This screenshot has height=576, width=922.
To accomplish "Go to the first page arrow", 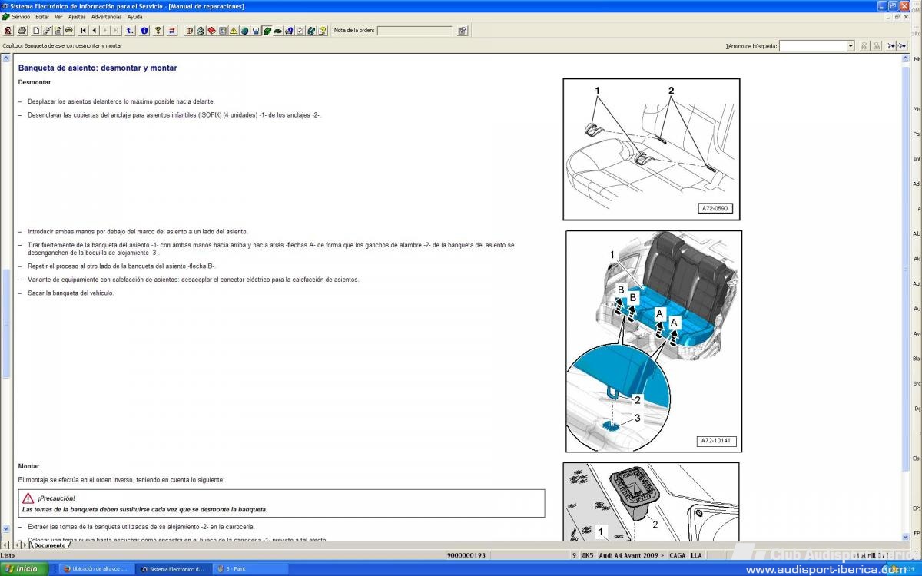I will click(x=83, y=31).
